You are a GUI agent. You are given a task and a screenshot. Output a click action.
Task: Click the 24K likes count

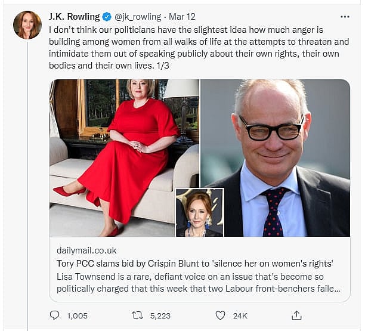[x=240, y=315]
